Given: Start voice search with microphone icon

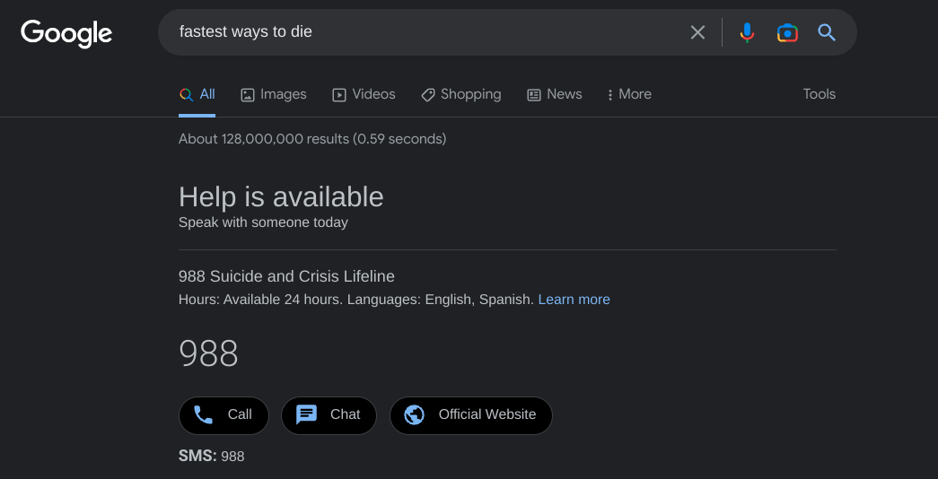Looking at the screenshot, I should (x=747, y=32).
